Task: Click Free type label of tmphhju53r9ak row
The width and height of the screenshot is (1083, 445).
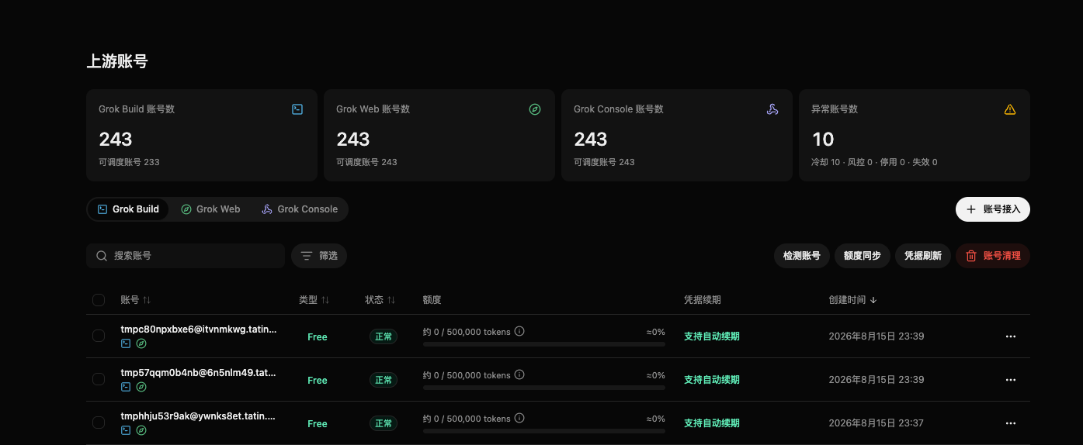Action: point(318,424)
